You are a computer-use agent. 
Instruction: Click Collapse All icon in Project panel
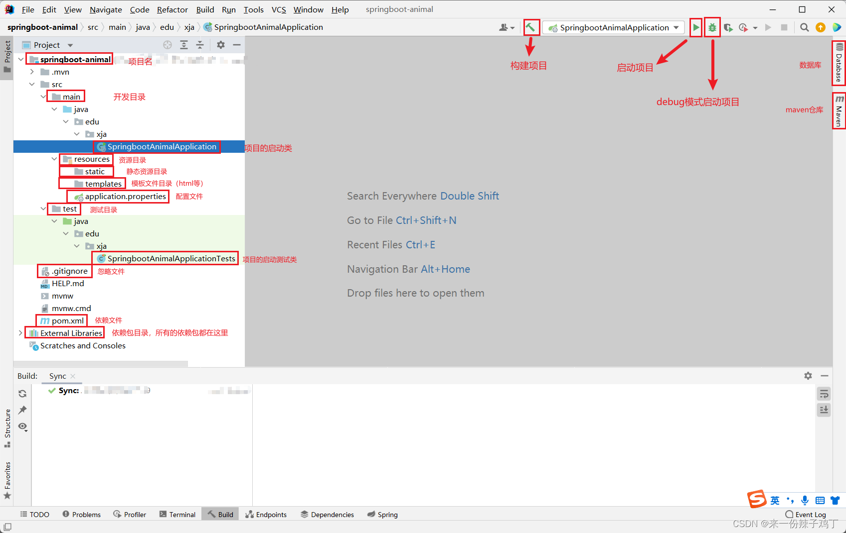(x=200, y=45)
